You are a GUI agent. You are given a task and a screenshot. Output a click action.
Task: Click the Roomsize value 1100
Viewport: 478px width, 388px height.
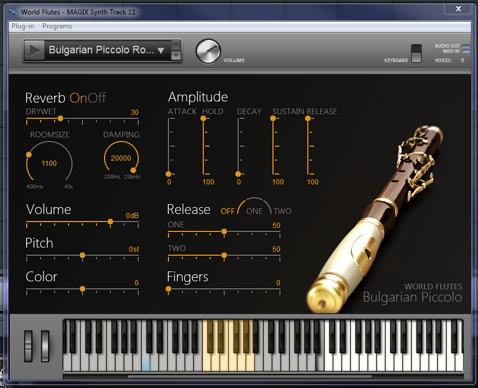pos(49,164)
